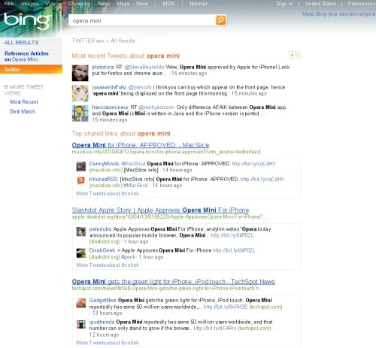Open bit.ly link in KnunezRSS tweet
Screen dimensions: 376x348
[x=262, y=179]
